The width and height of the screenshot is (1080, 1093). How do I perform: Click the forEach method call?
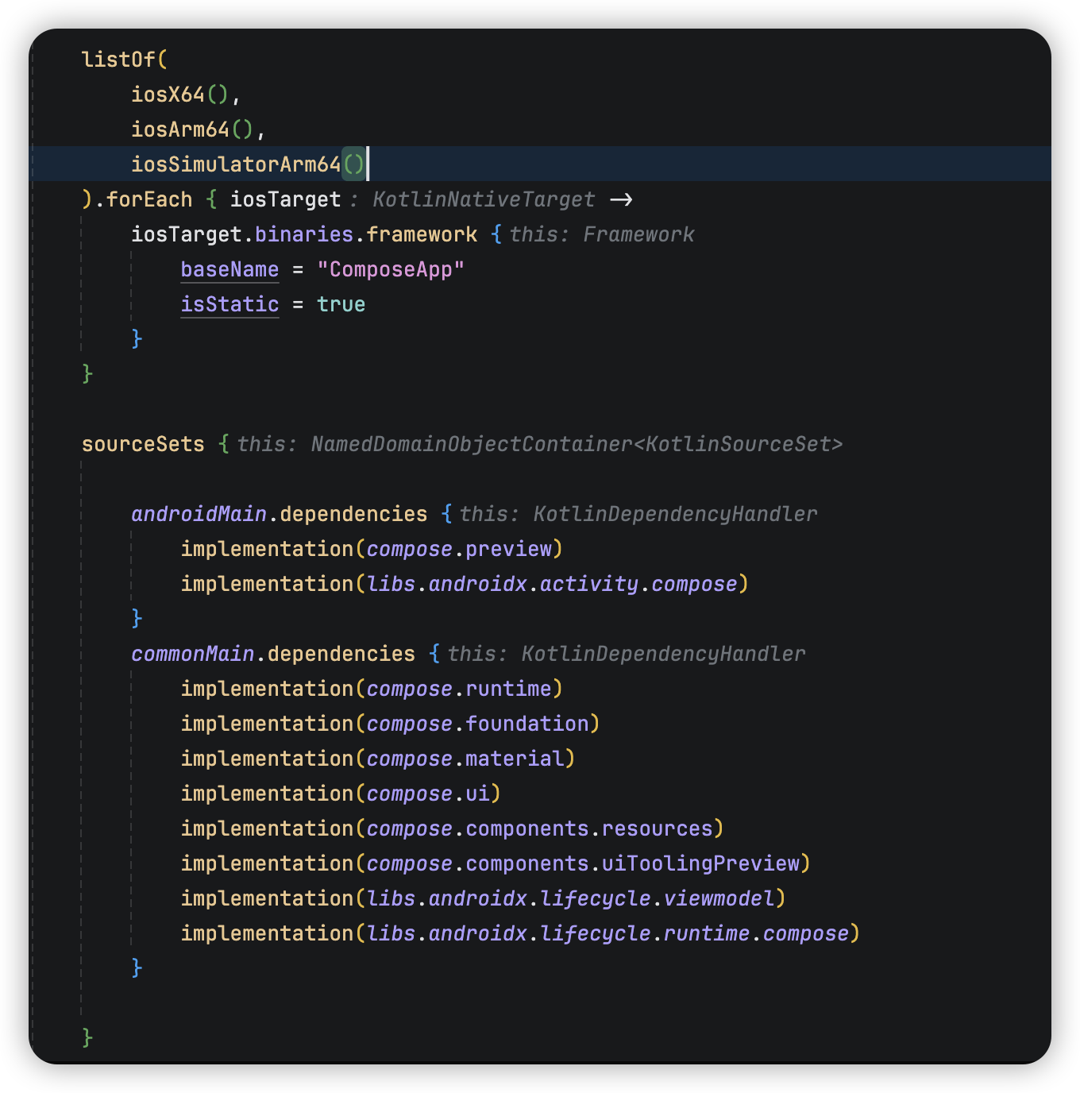click(x=149, y=199)
